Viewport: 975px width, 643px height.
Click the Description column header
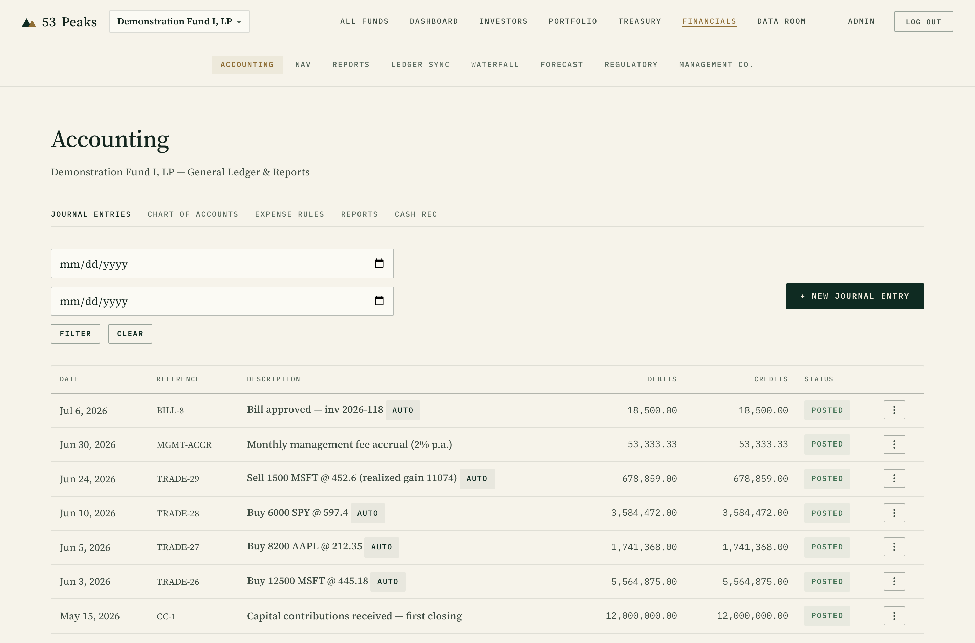click(x=274, y=379)
